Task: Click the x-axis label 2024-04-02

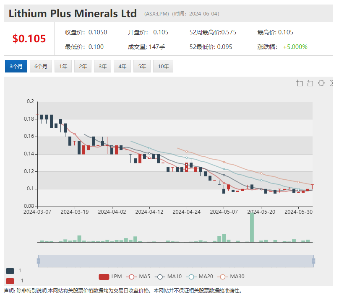Action: coord(112,212)
